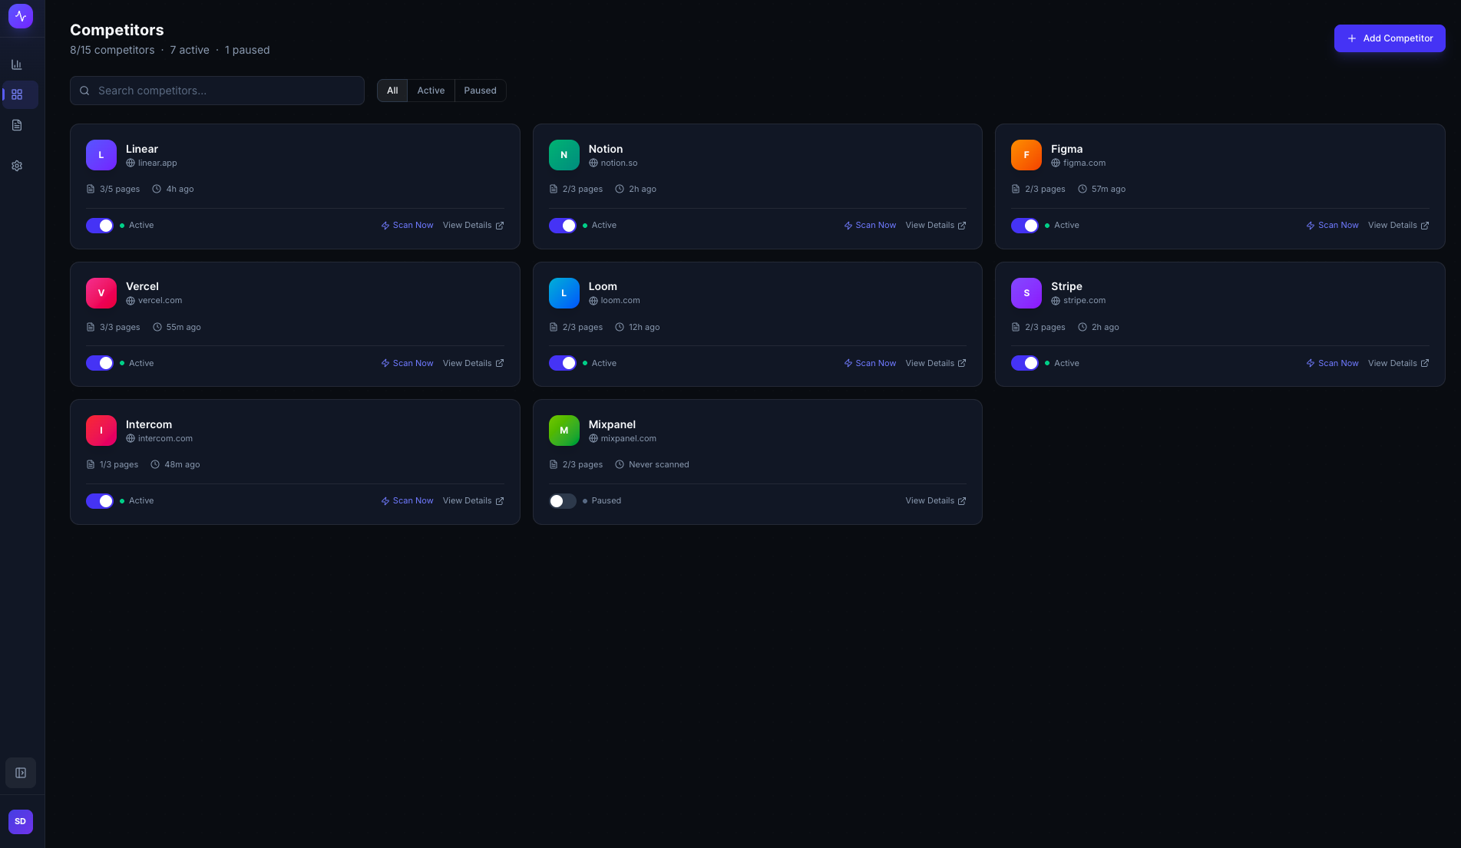Toggle off Linear monitoring switch
1461x848 pixels.
(100, 226)
